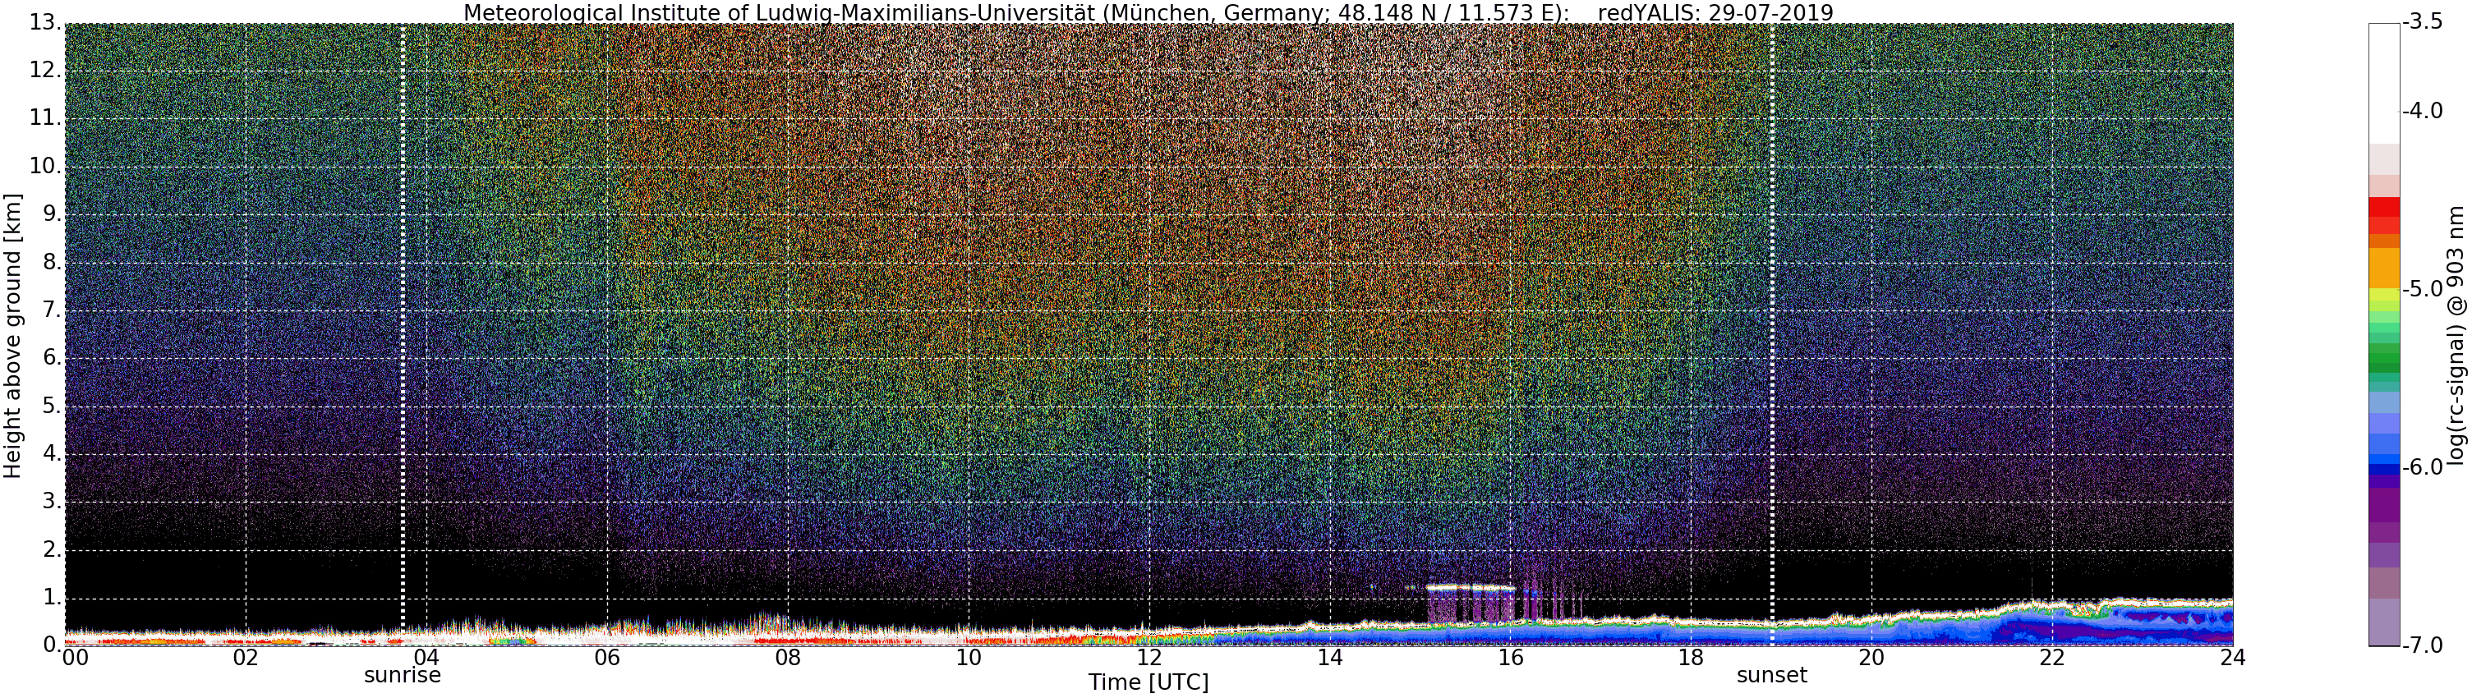Viewport: 2472px width, 698px height.
Task: Click the '-5.0' colorbar tick label
Action: 2424,290
